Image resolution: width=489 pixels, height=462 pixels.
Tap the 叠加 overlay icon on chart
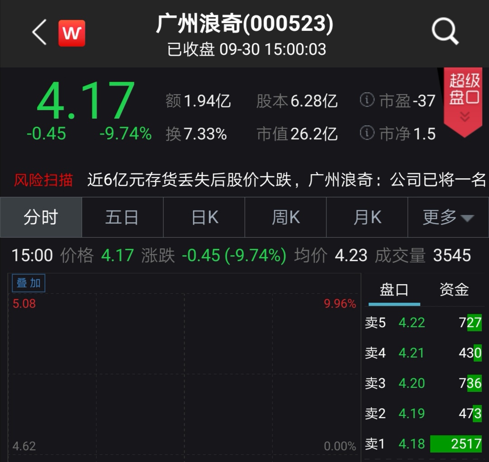[29, 283]
